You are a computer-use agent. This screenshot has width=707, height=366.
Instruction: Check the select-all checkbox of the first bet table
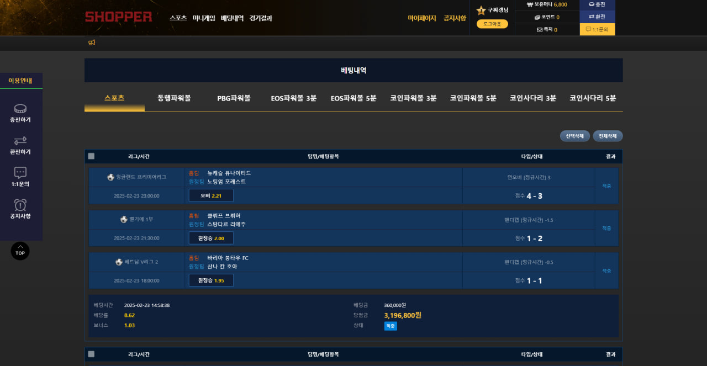(x=91, y=156)
